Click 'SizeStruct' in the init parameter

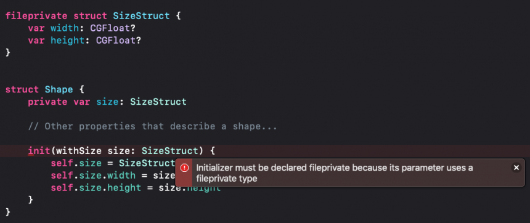[x=169, y=151]
